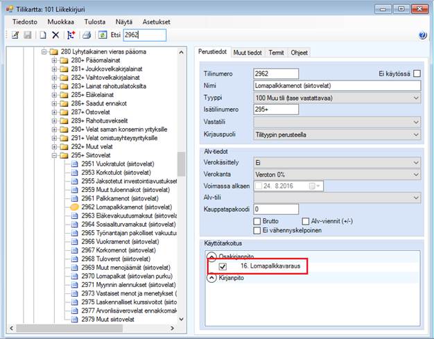Select 2969 Muut menojäämät account

click(x=126, y=268)
